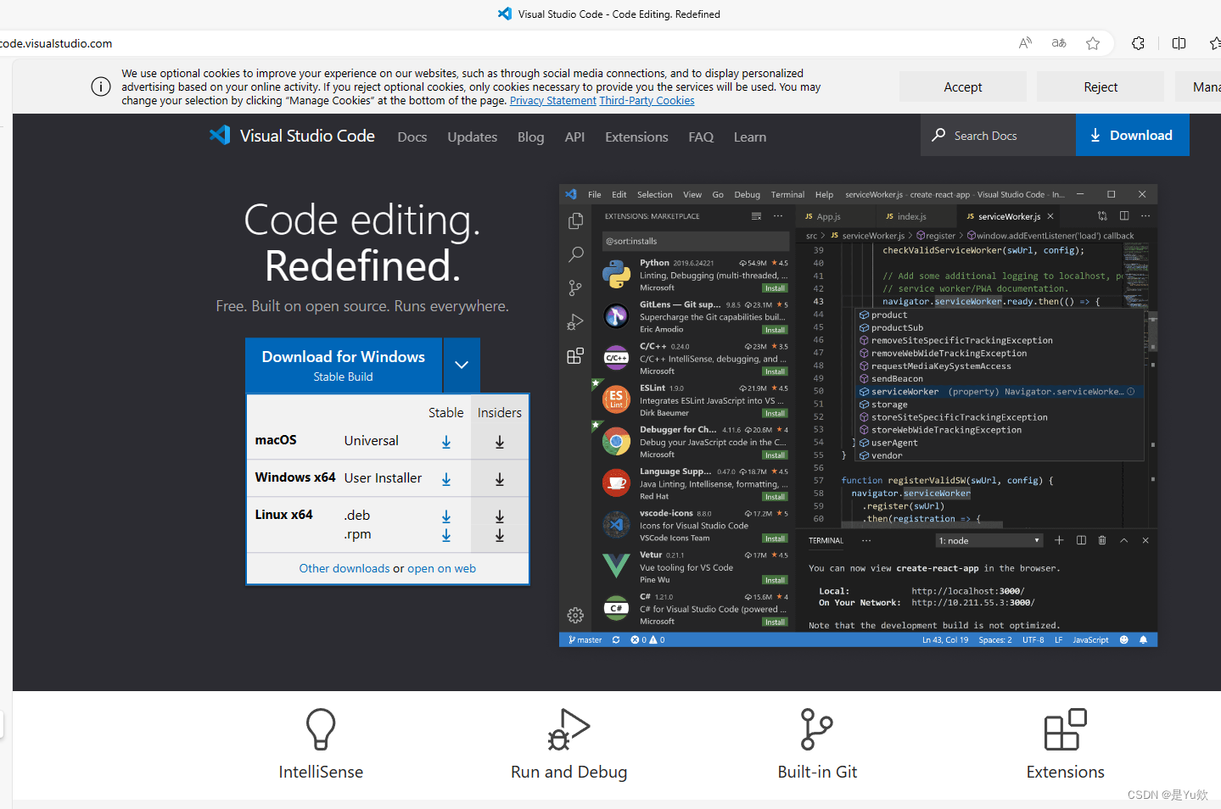Open Explorer icon in VS Code activity bar
Image resolution: width=1221 pixels, height=809 pixels.
coord(575,220)
